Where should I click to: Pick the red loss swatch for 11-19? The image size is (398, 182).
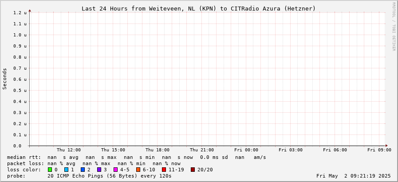pos(164,170)
